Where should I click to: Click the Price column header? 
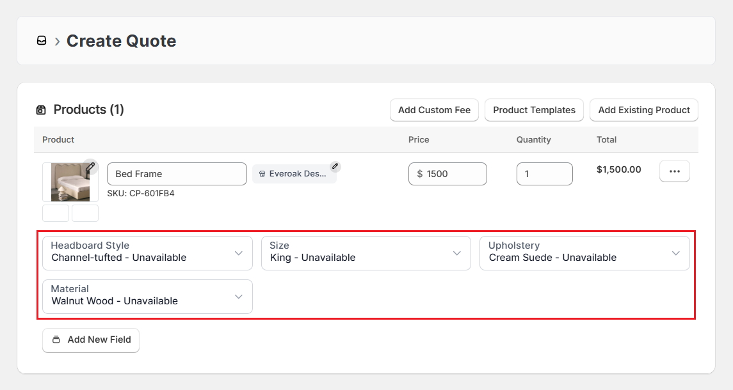click(419, 139)
